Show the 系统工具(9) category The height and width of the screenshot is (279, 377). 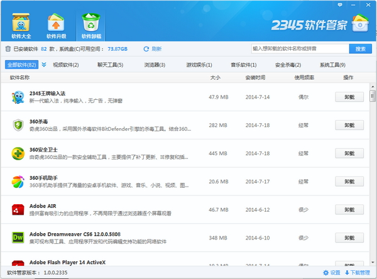pos(332,65)
